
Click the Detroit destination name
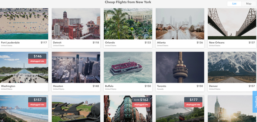[57, 43]
